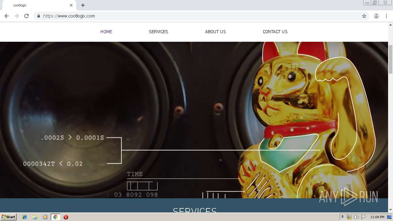The image size is (393, 221).
Task: Click the vertical scrollbar thumb
Action: [x=391, y=59]
